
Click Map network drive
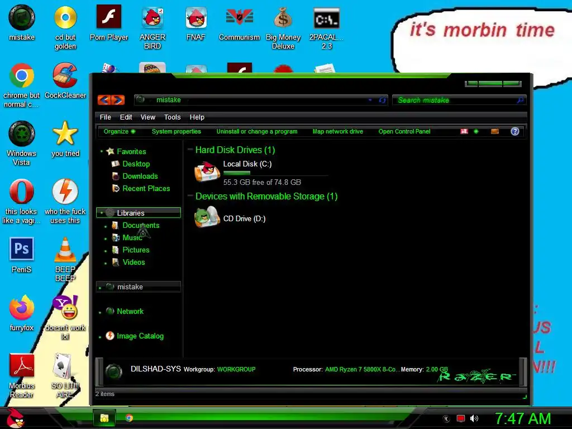point(338,131)
